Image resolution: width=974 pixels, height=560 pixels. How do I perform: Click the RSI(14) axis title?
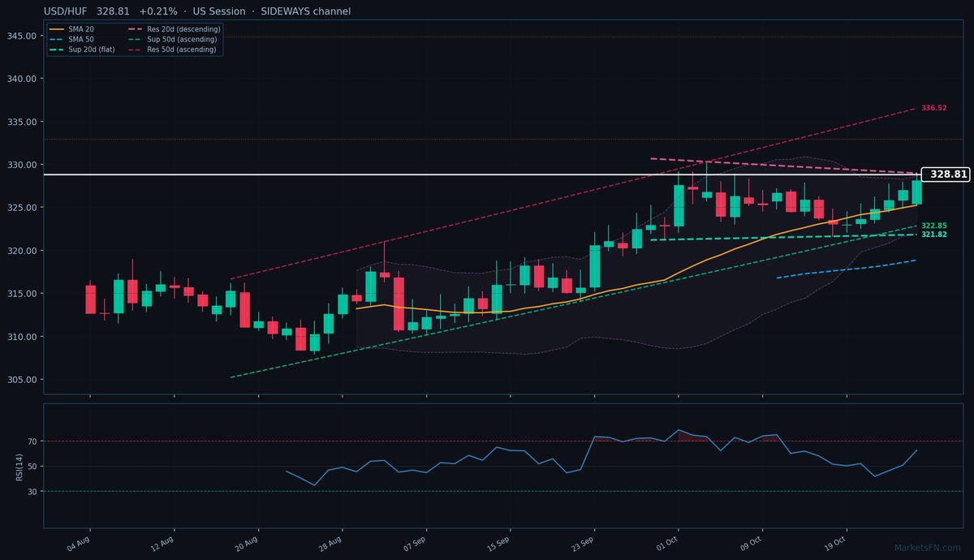click(x=19, y=466)
